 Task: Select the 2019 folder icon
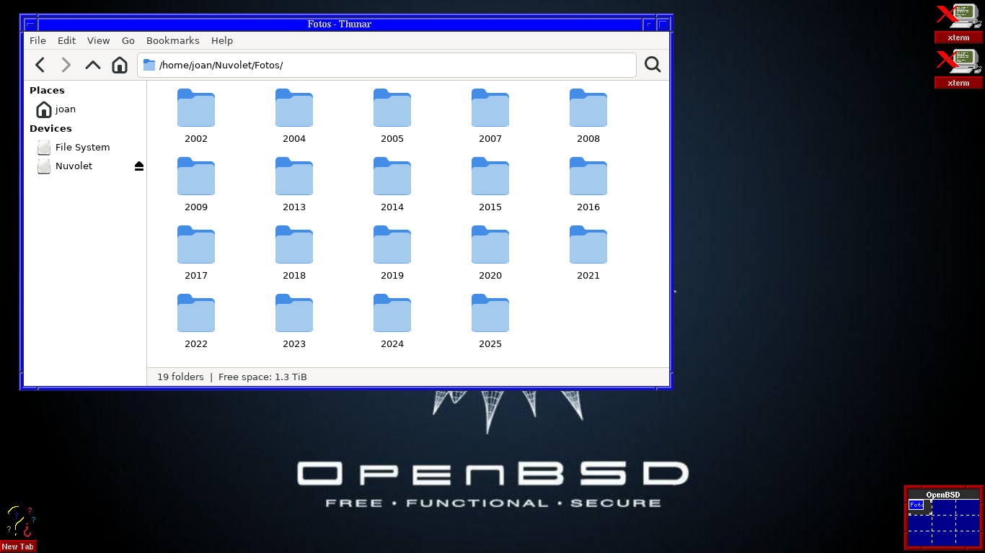(392, 245)
